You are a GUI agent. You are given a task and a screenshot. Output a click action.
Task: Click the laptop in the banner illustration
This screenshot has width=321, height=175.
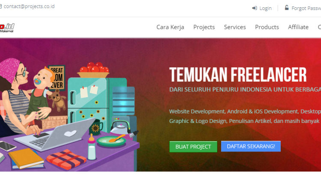[55, 134]
